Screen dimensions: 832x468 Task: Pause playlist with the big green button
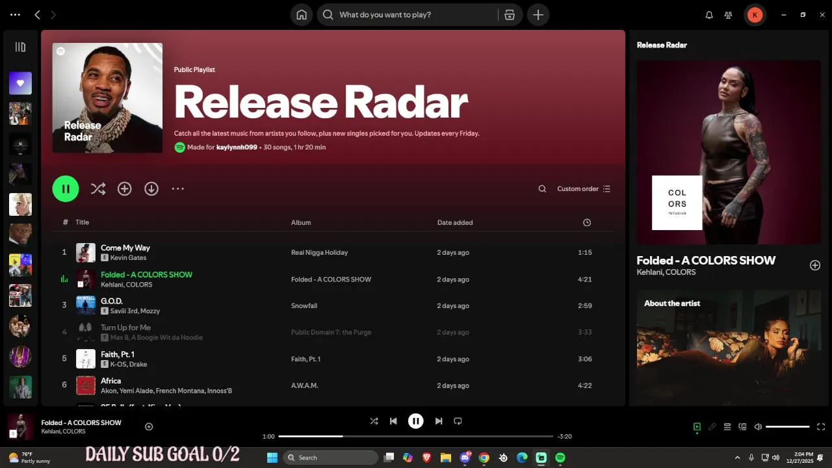click(66, 188)
